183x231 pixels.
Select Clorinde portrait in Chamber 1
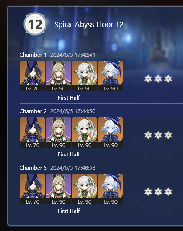tap(33, 76)
